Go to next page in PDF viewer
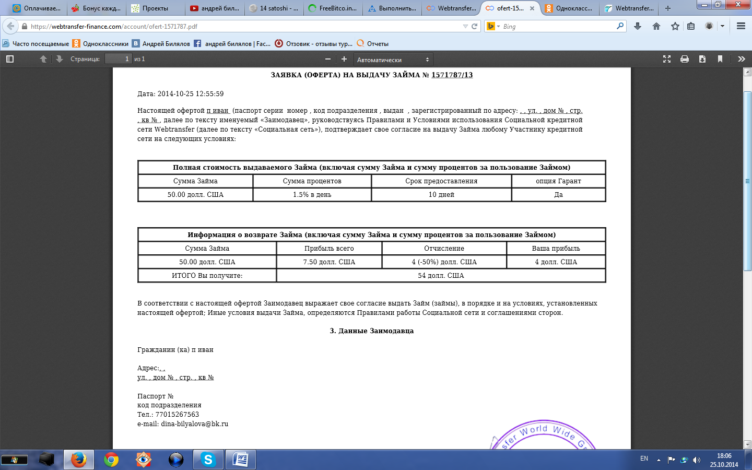Image resolution: width=752 pixels, height=470 pixels. click(x=59, y=59)
